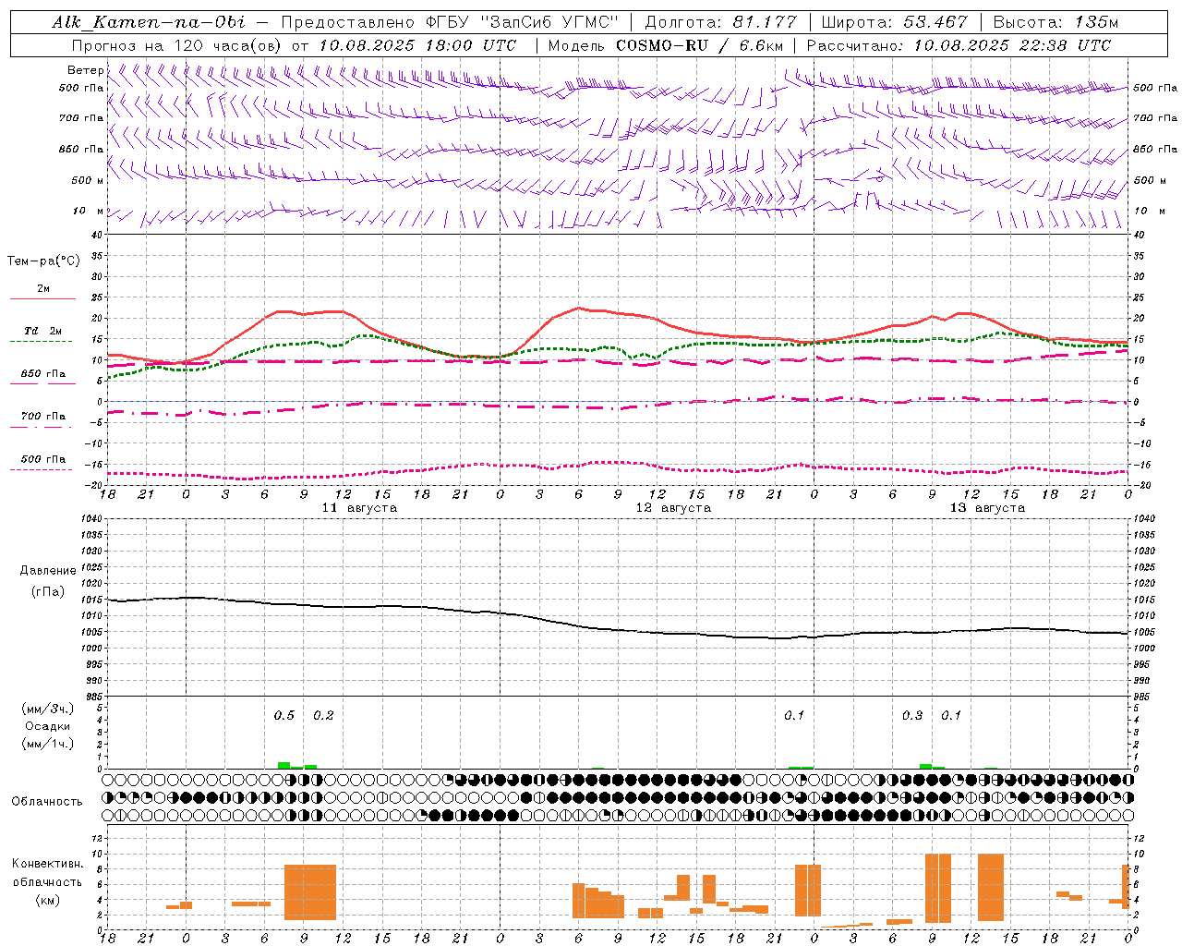Click the forecast start 10.08.2025 18:00 UTC
Viewport: 1182px width, 946px height.
coord(417,45)
